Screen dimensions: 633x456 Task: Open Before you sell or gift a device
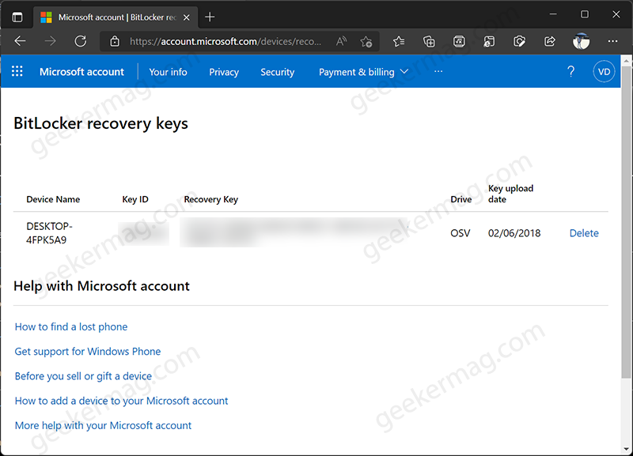point(83,376)
